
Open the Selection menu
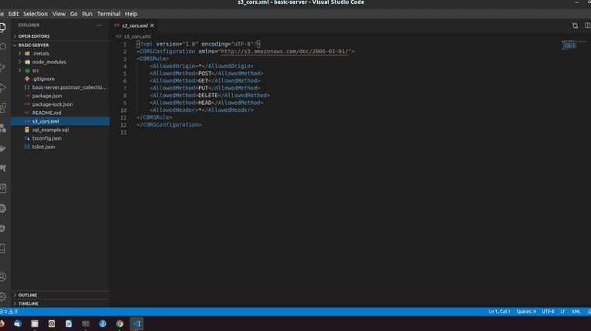point(35,14)
